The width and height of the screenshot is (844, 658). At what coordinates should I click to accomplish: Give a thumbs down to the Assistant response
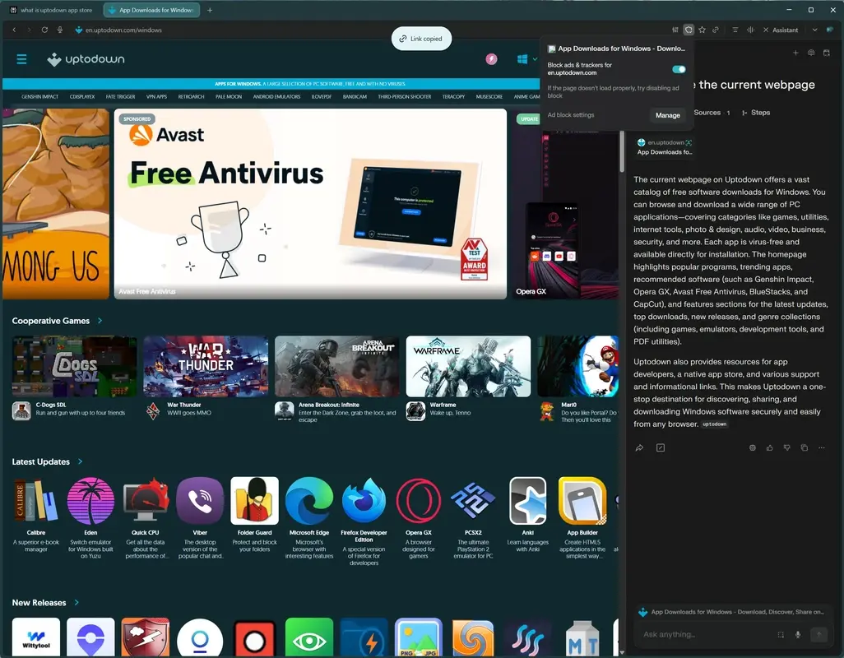(x=786, y=447)
